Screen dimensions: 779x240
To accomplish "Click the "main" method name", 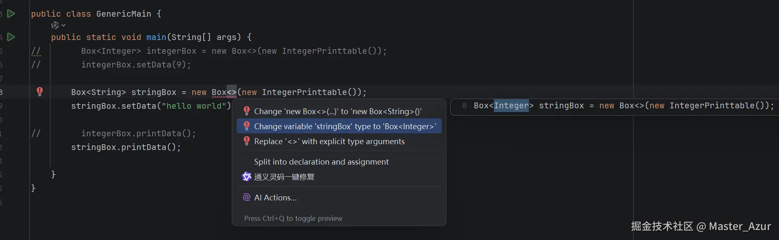I will 156,37.
